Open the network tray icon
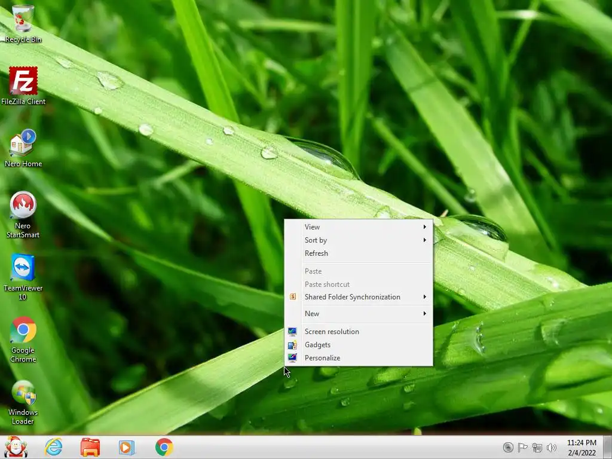 537,448
